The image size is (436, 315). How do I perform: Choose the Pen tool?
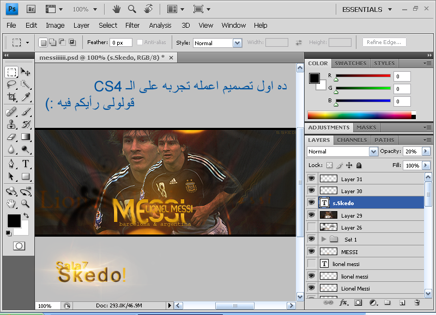click(11, 164)
